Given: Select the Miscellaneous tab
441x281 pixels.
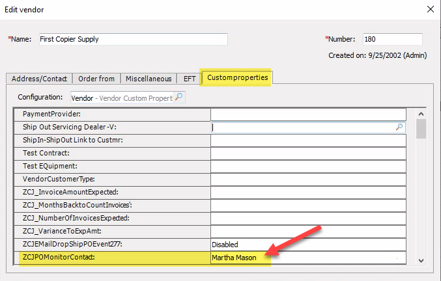Looking at the screenshot, I should pyautogui.click(x=149, y=79).
